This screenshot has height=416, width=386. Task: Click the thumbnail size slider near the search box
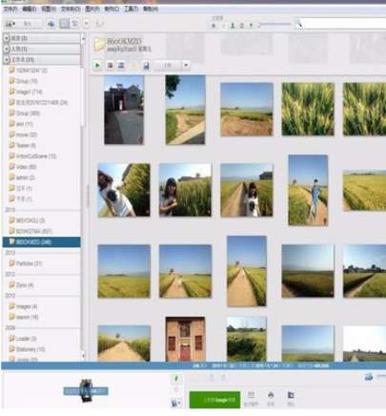[275, 24]
